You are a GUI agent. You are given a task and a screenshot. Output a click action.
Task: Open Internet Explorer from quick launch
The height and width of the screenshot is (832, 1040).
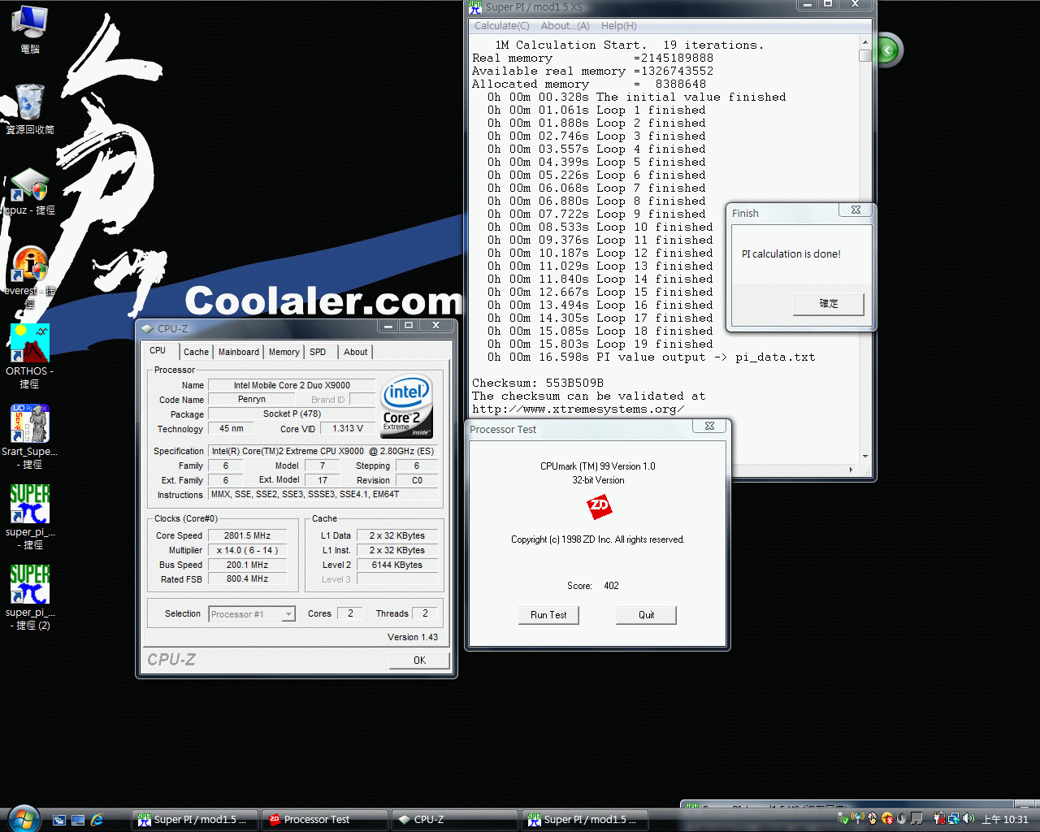click(97, 820)
